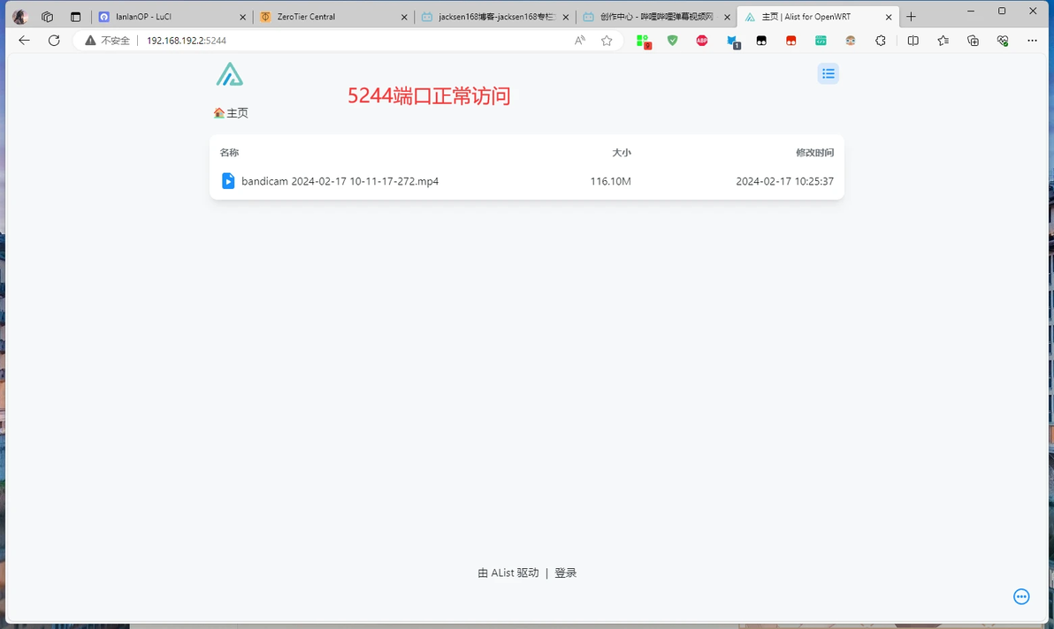Click the browser refresh icon
Screen dimensions: 1054x629
coord(54,41)
